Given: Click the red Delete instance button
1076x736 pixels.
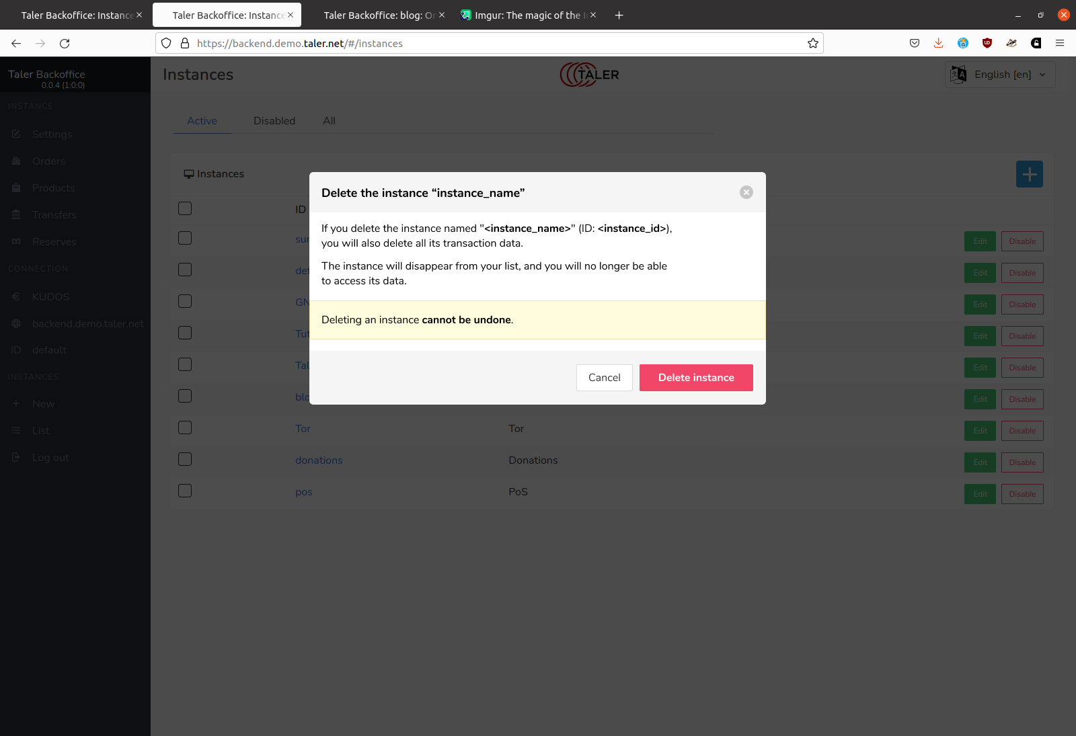Looking at the screenshot, I should (x=695, y=378).
